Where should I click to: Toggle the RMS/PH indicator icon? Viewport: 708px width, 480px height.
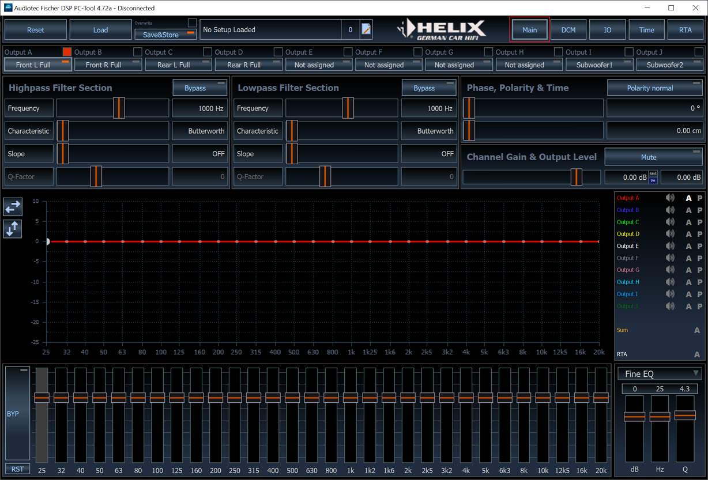pyautogui.click(x=653, y=177)
